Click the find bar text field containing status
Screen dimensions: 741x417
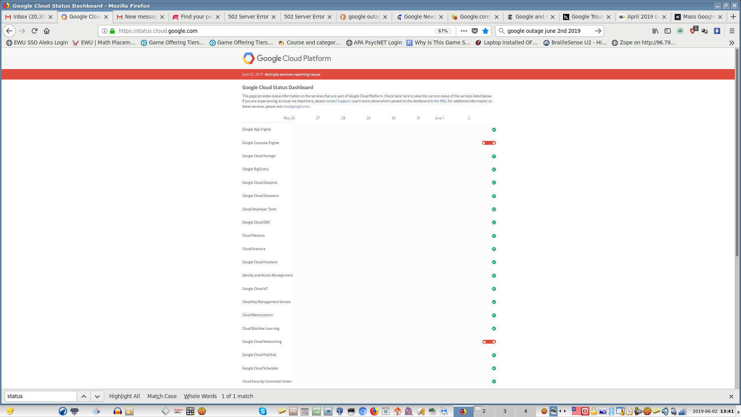coord(41,396)
